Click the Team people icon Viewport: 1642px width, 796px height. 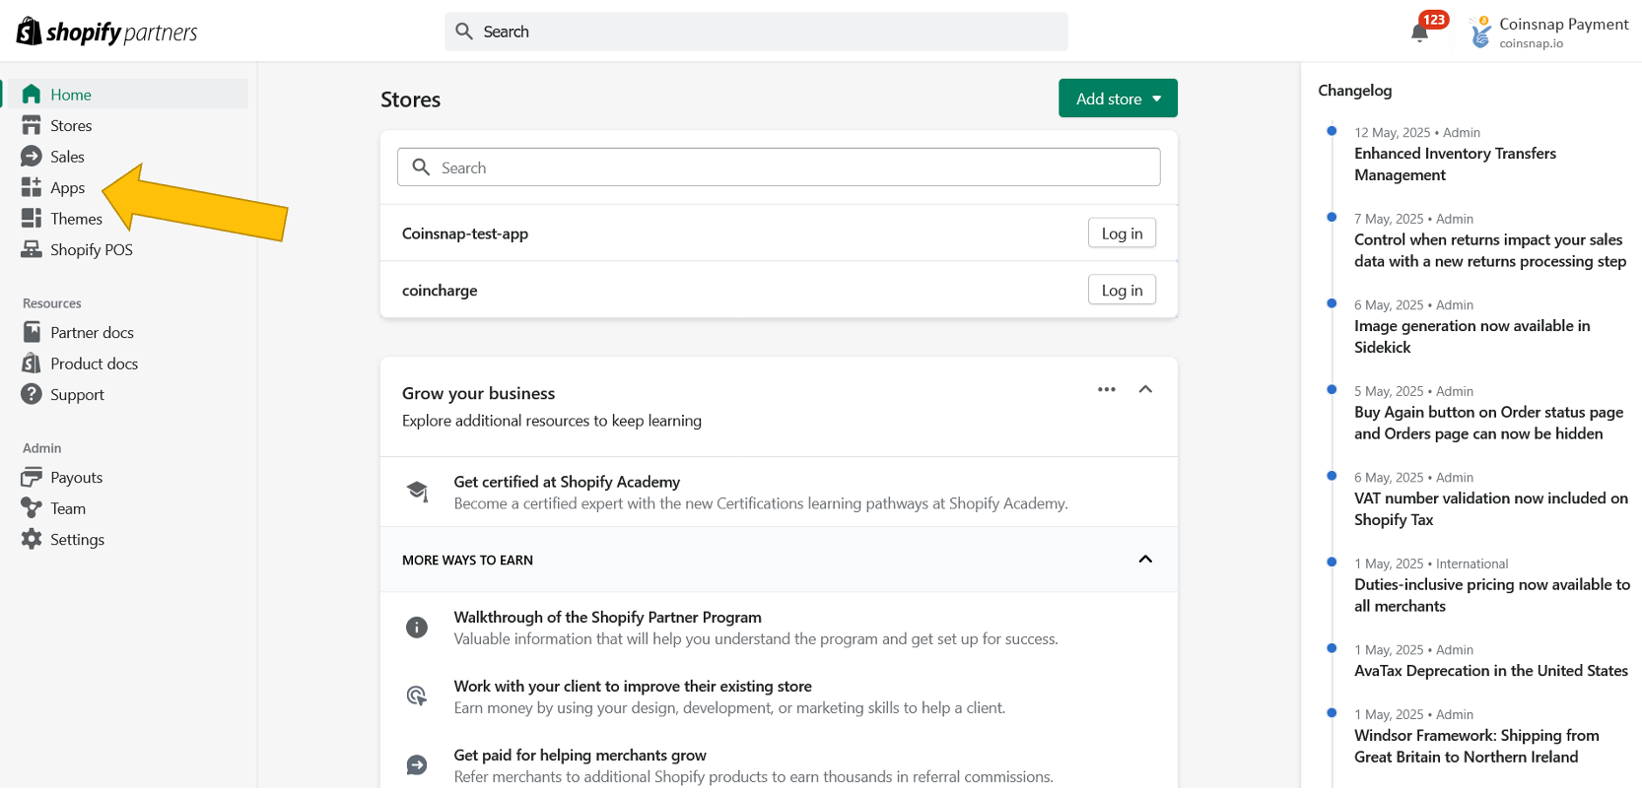pos(32,508)
